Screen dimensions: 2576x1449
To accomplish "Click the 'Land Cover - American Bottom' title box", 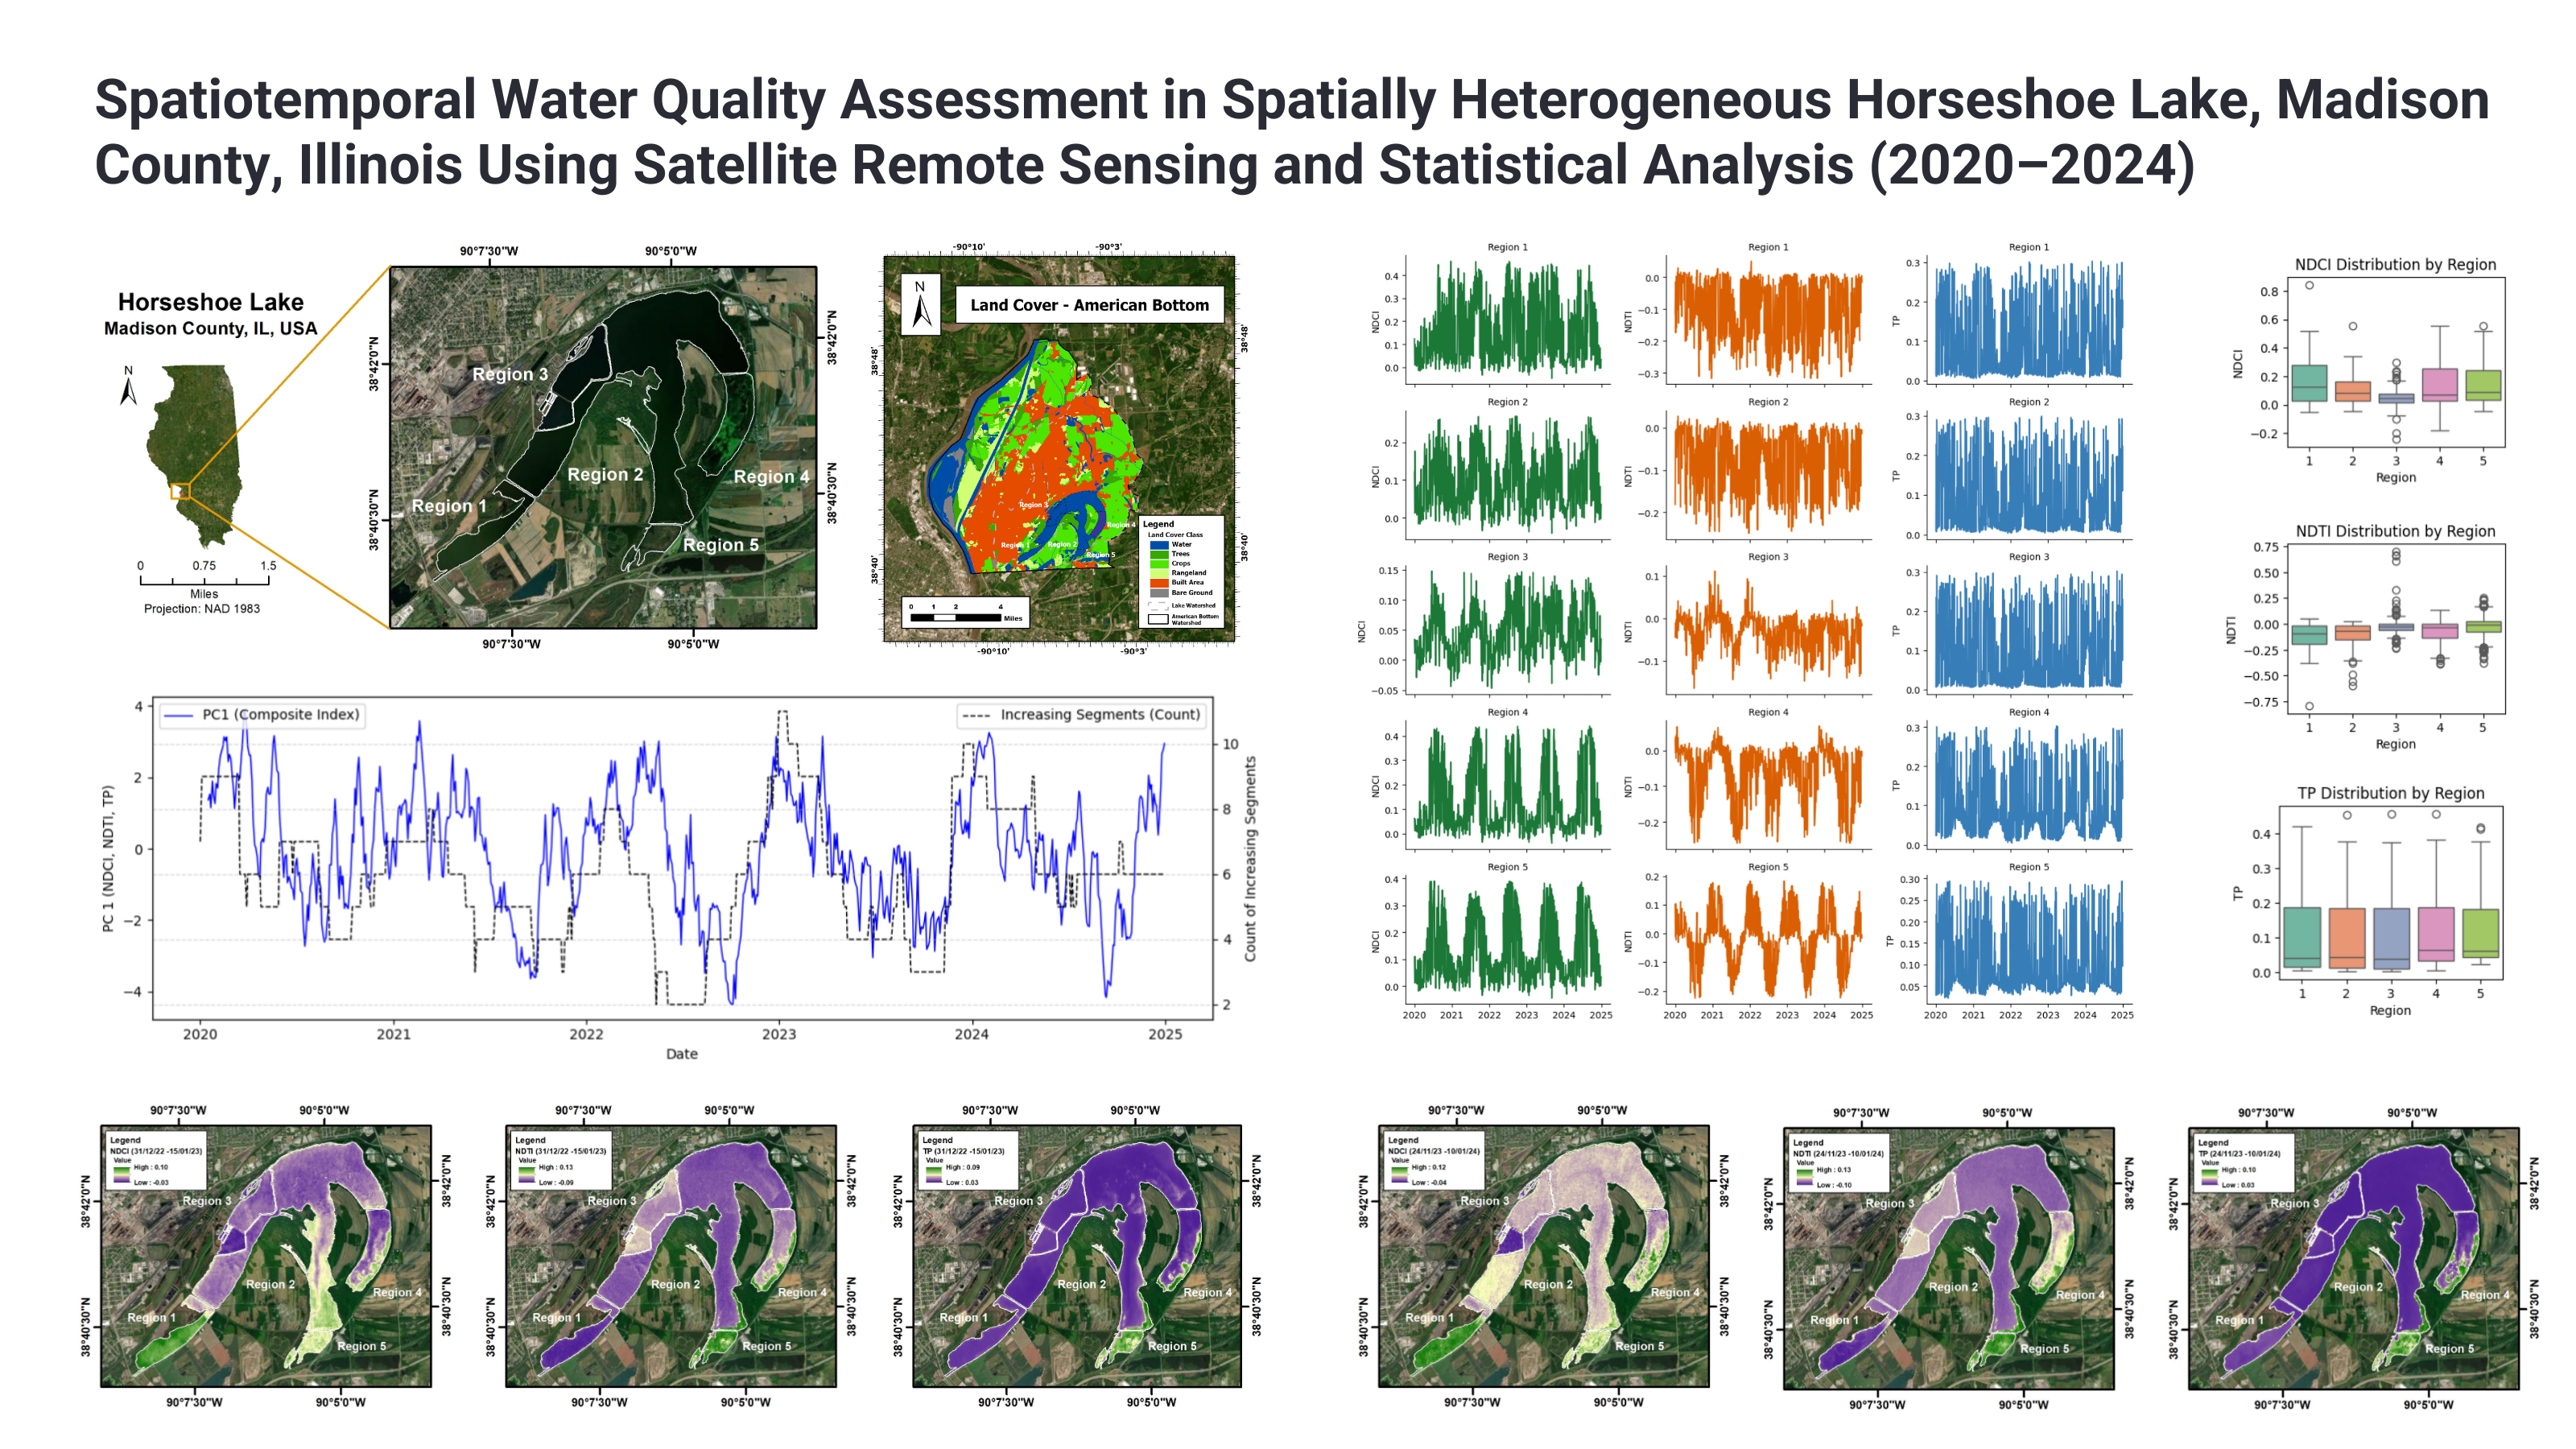I will click(1089, 305).
